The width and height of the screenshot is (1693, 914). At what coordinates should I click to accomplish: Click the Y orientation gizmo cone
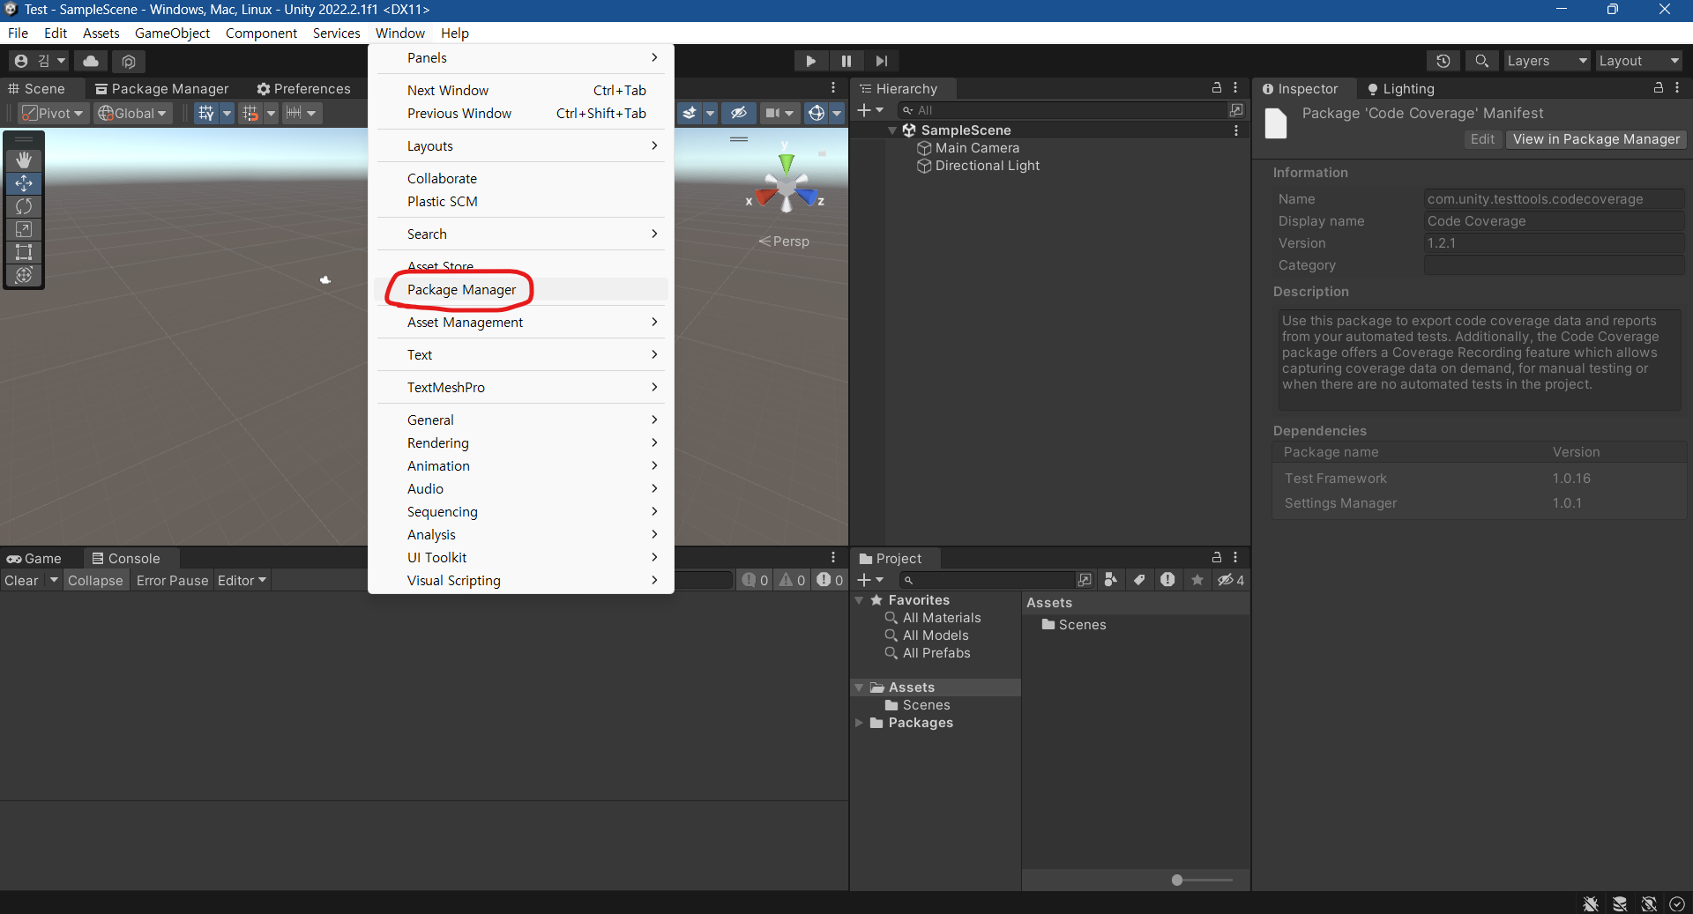pyautogui.click(x=787, y=164)
